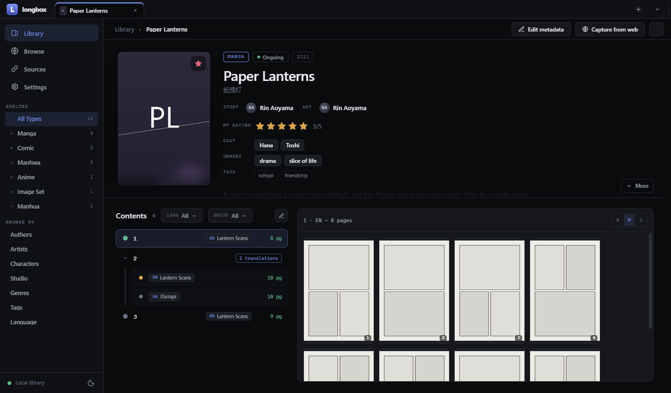The width and height of the screenshot is (671, 393).
Task: Close the Paper Lanterns tab
Action: 135,10
